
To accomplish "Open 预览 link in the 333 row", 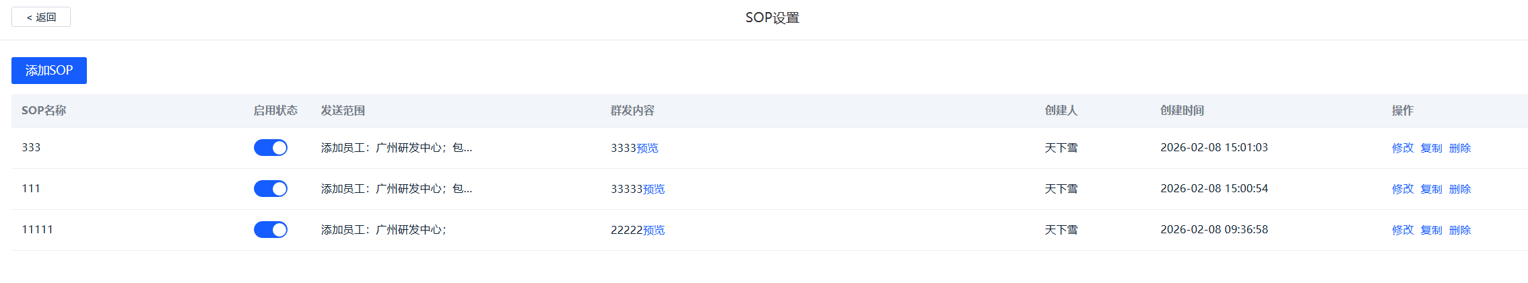I will click(647, 149).
